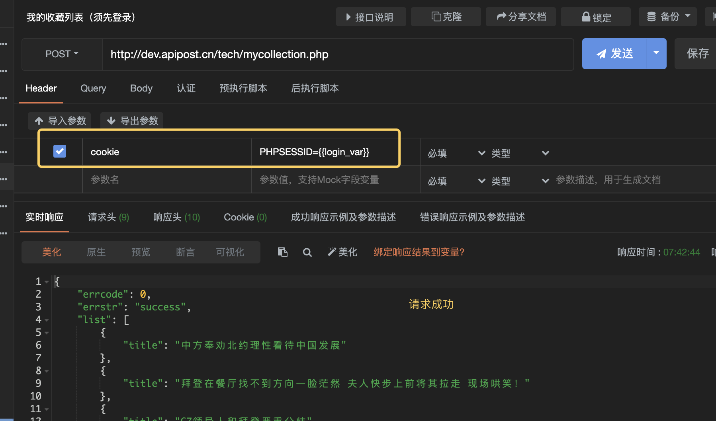Switch to the Body tab
Viewport: 716px width, 421px height.
pos(141,88)
